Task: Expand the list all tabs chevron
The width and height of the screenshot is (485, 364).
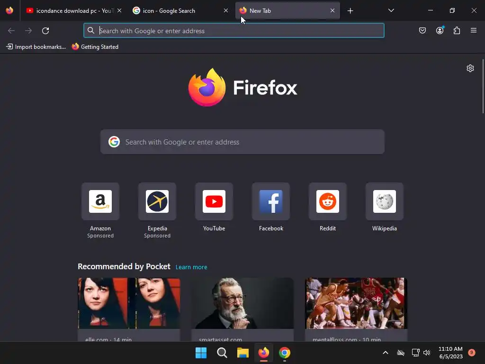Action: point(391,10)
